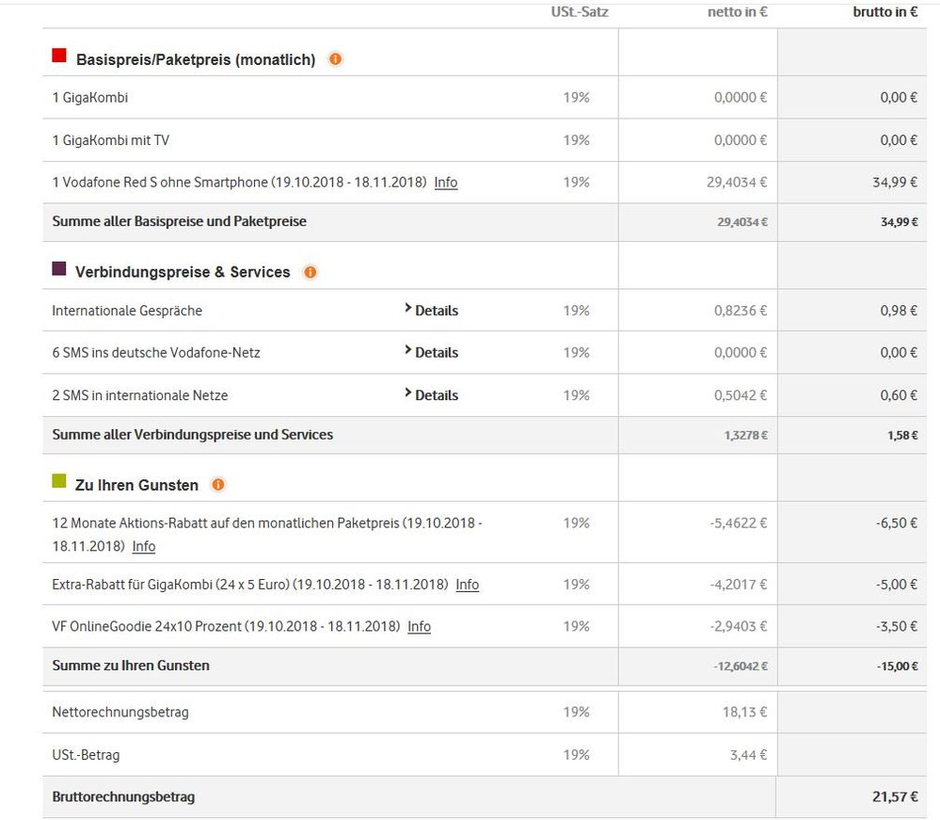940x820 pixels.
Task: Open Info link for Vodafone Red S tariff
Action: [x=446, y=183]
